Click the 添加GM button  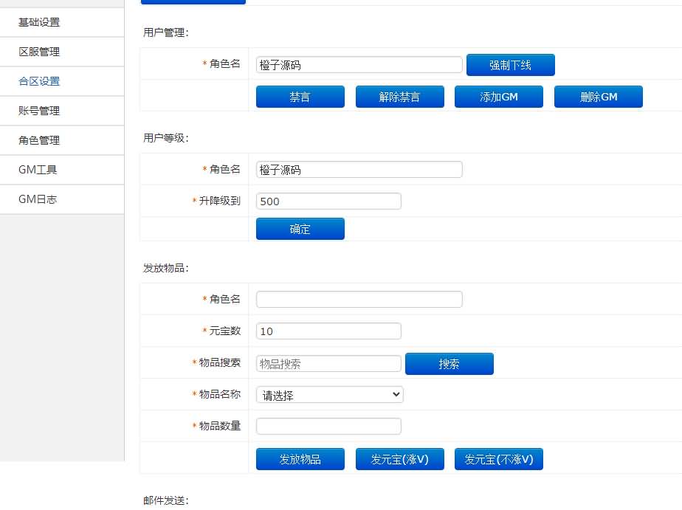(498, 96)
